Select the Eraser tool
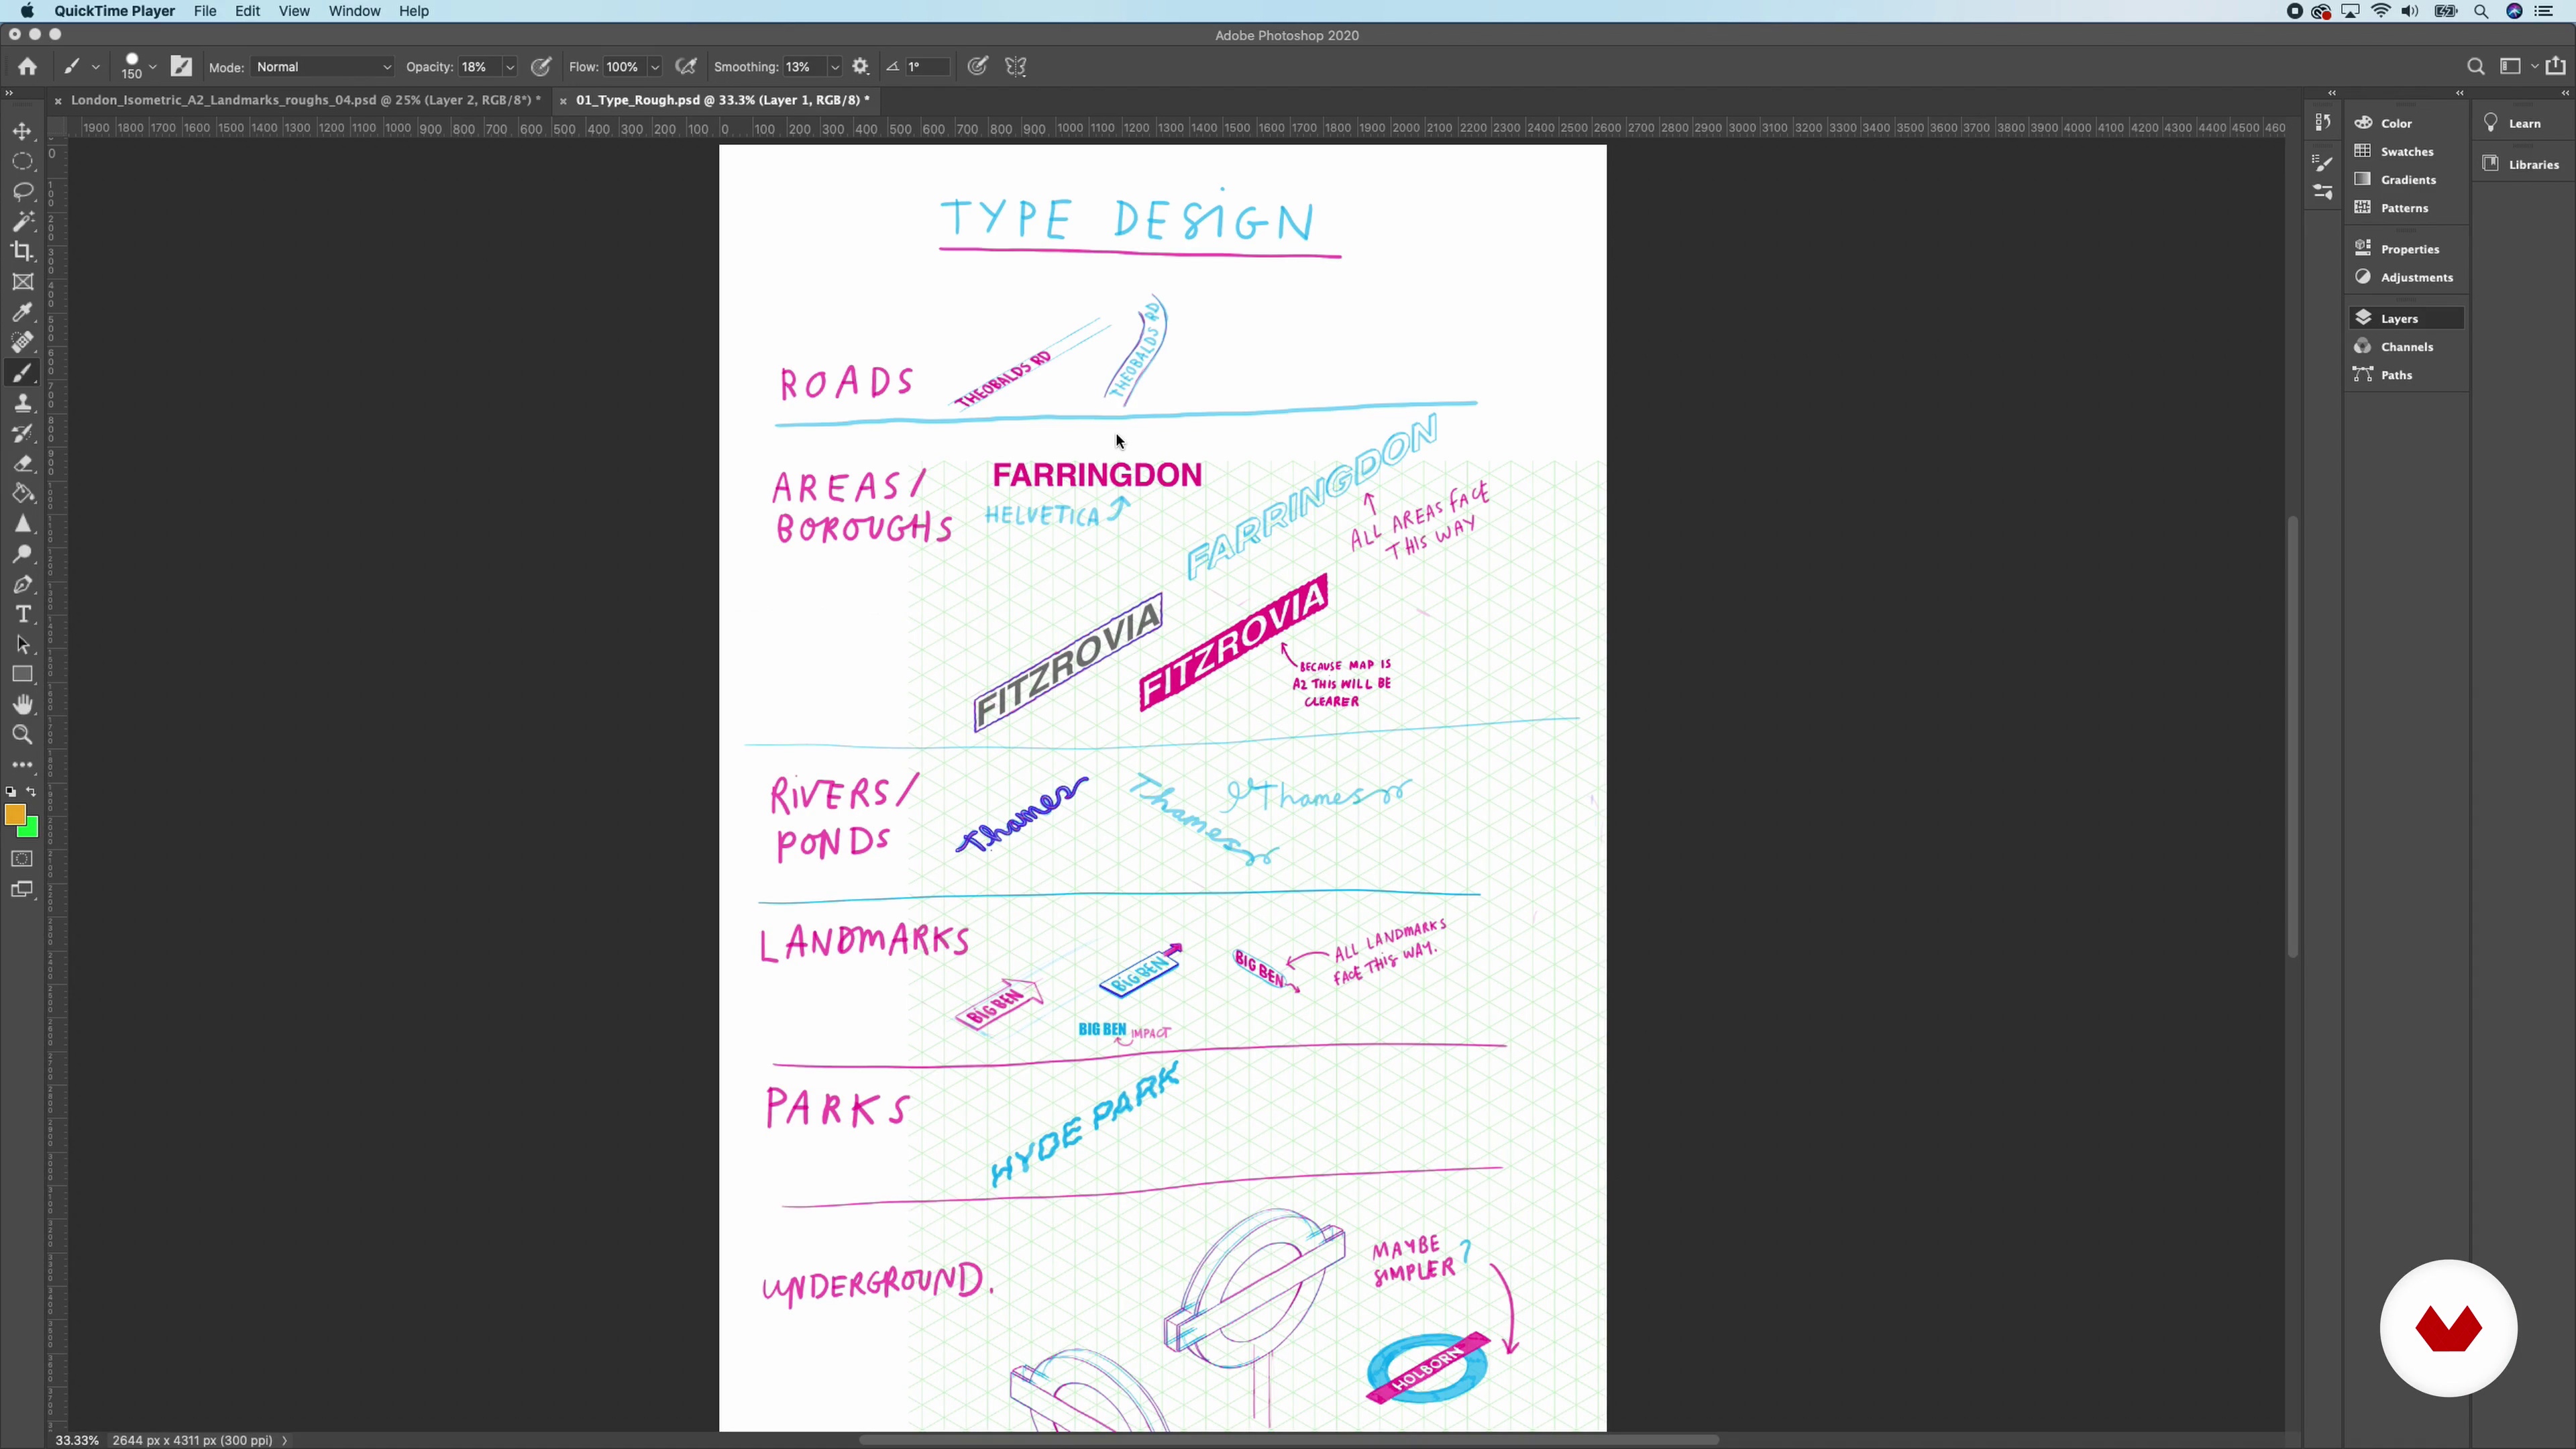Image resolution: width=2576 pixels, height=1449 pixels. pos(22,463)
